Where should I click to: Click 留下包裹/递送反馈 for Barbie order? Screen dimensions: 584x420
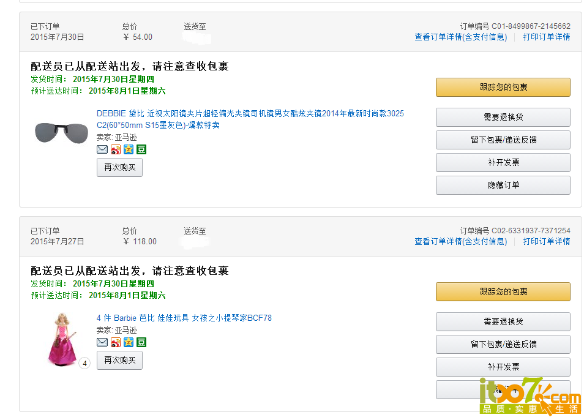[503, 345]
